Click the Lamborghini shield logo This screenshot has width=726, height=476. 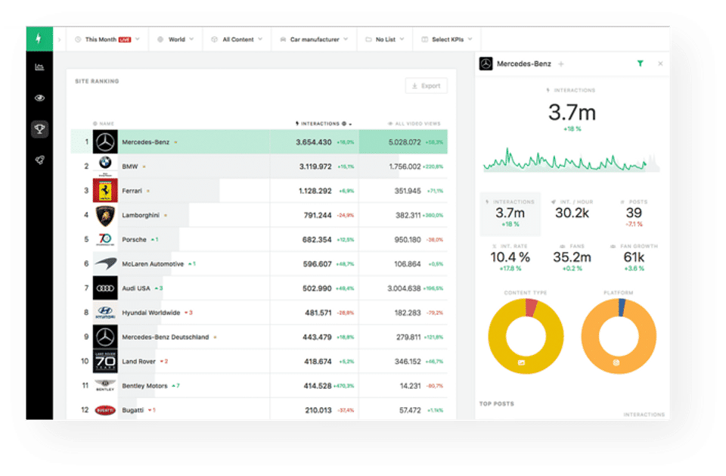105,215
